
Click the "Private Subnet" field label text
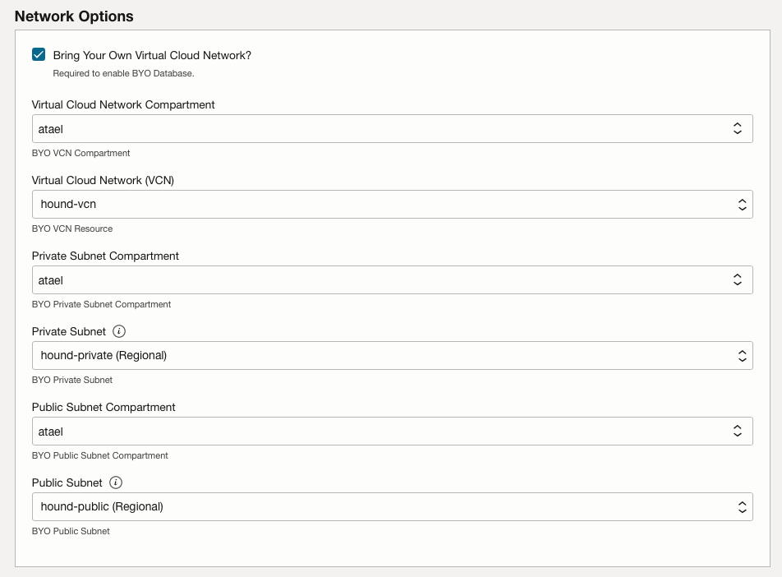click(69, 331)
